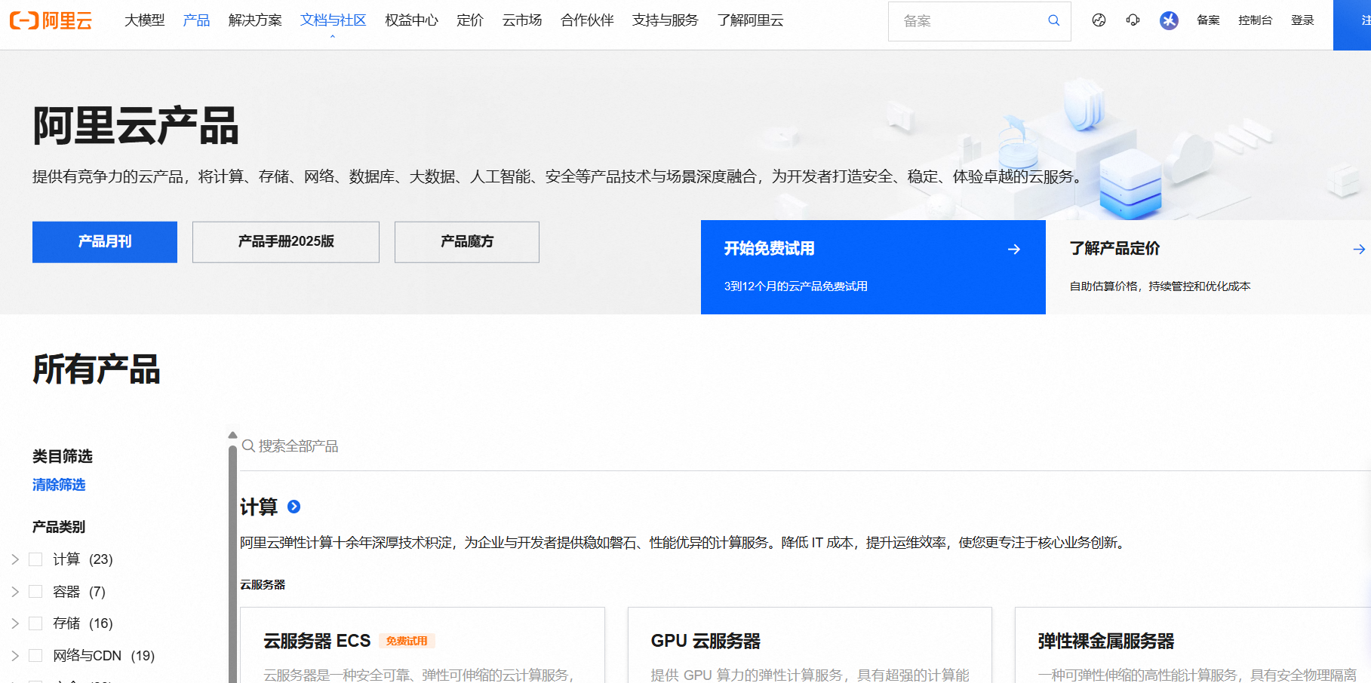Open the 权益中心 menu
The image size is (1371, 683).
click(411, 20)
